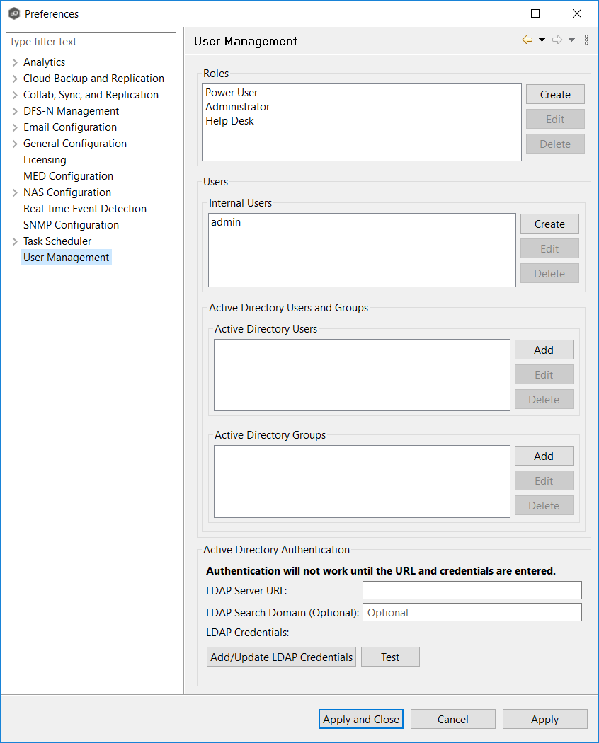Expand Cloud Backup and Replication node
This screenshot has height=743, width=599.
click(x=15, y=79)
